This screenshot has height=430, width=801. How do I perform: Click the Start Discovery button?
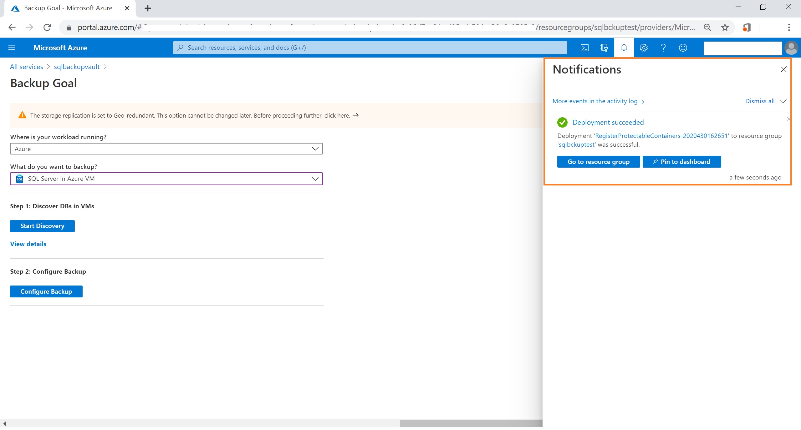pos(42,226)
